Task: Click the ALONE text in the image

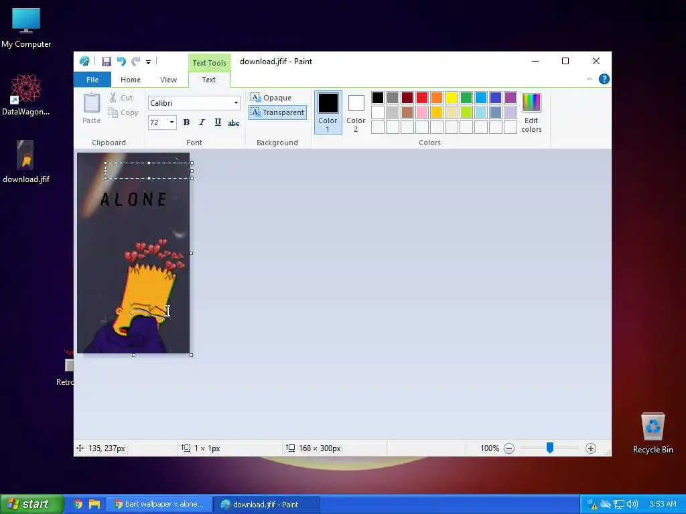Action: pyautogui.click(x=133, y=199)
